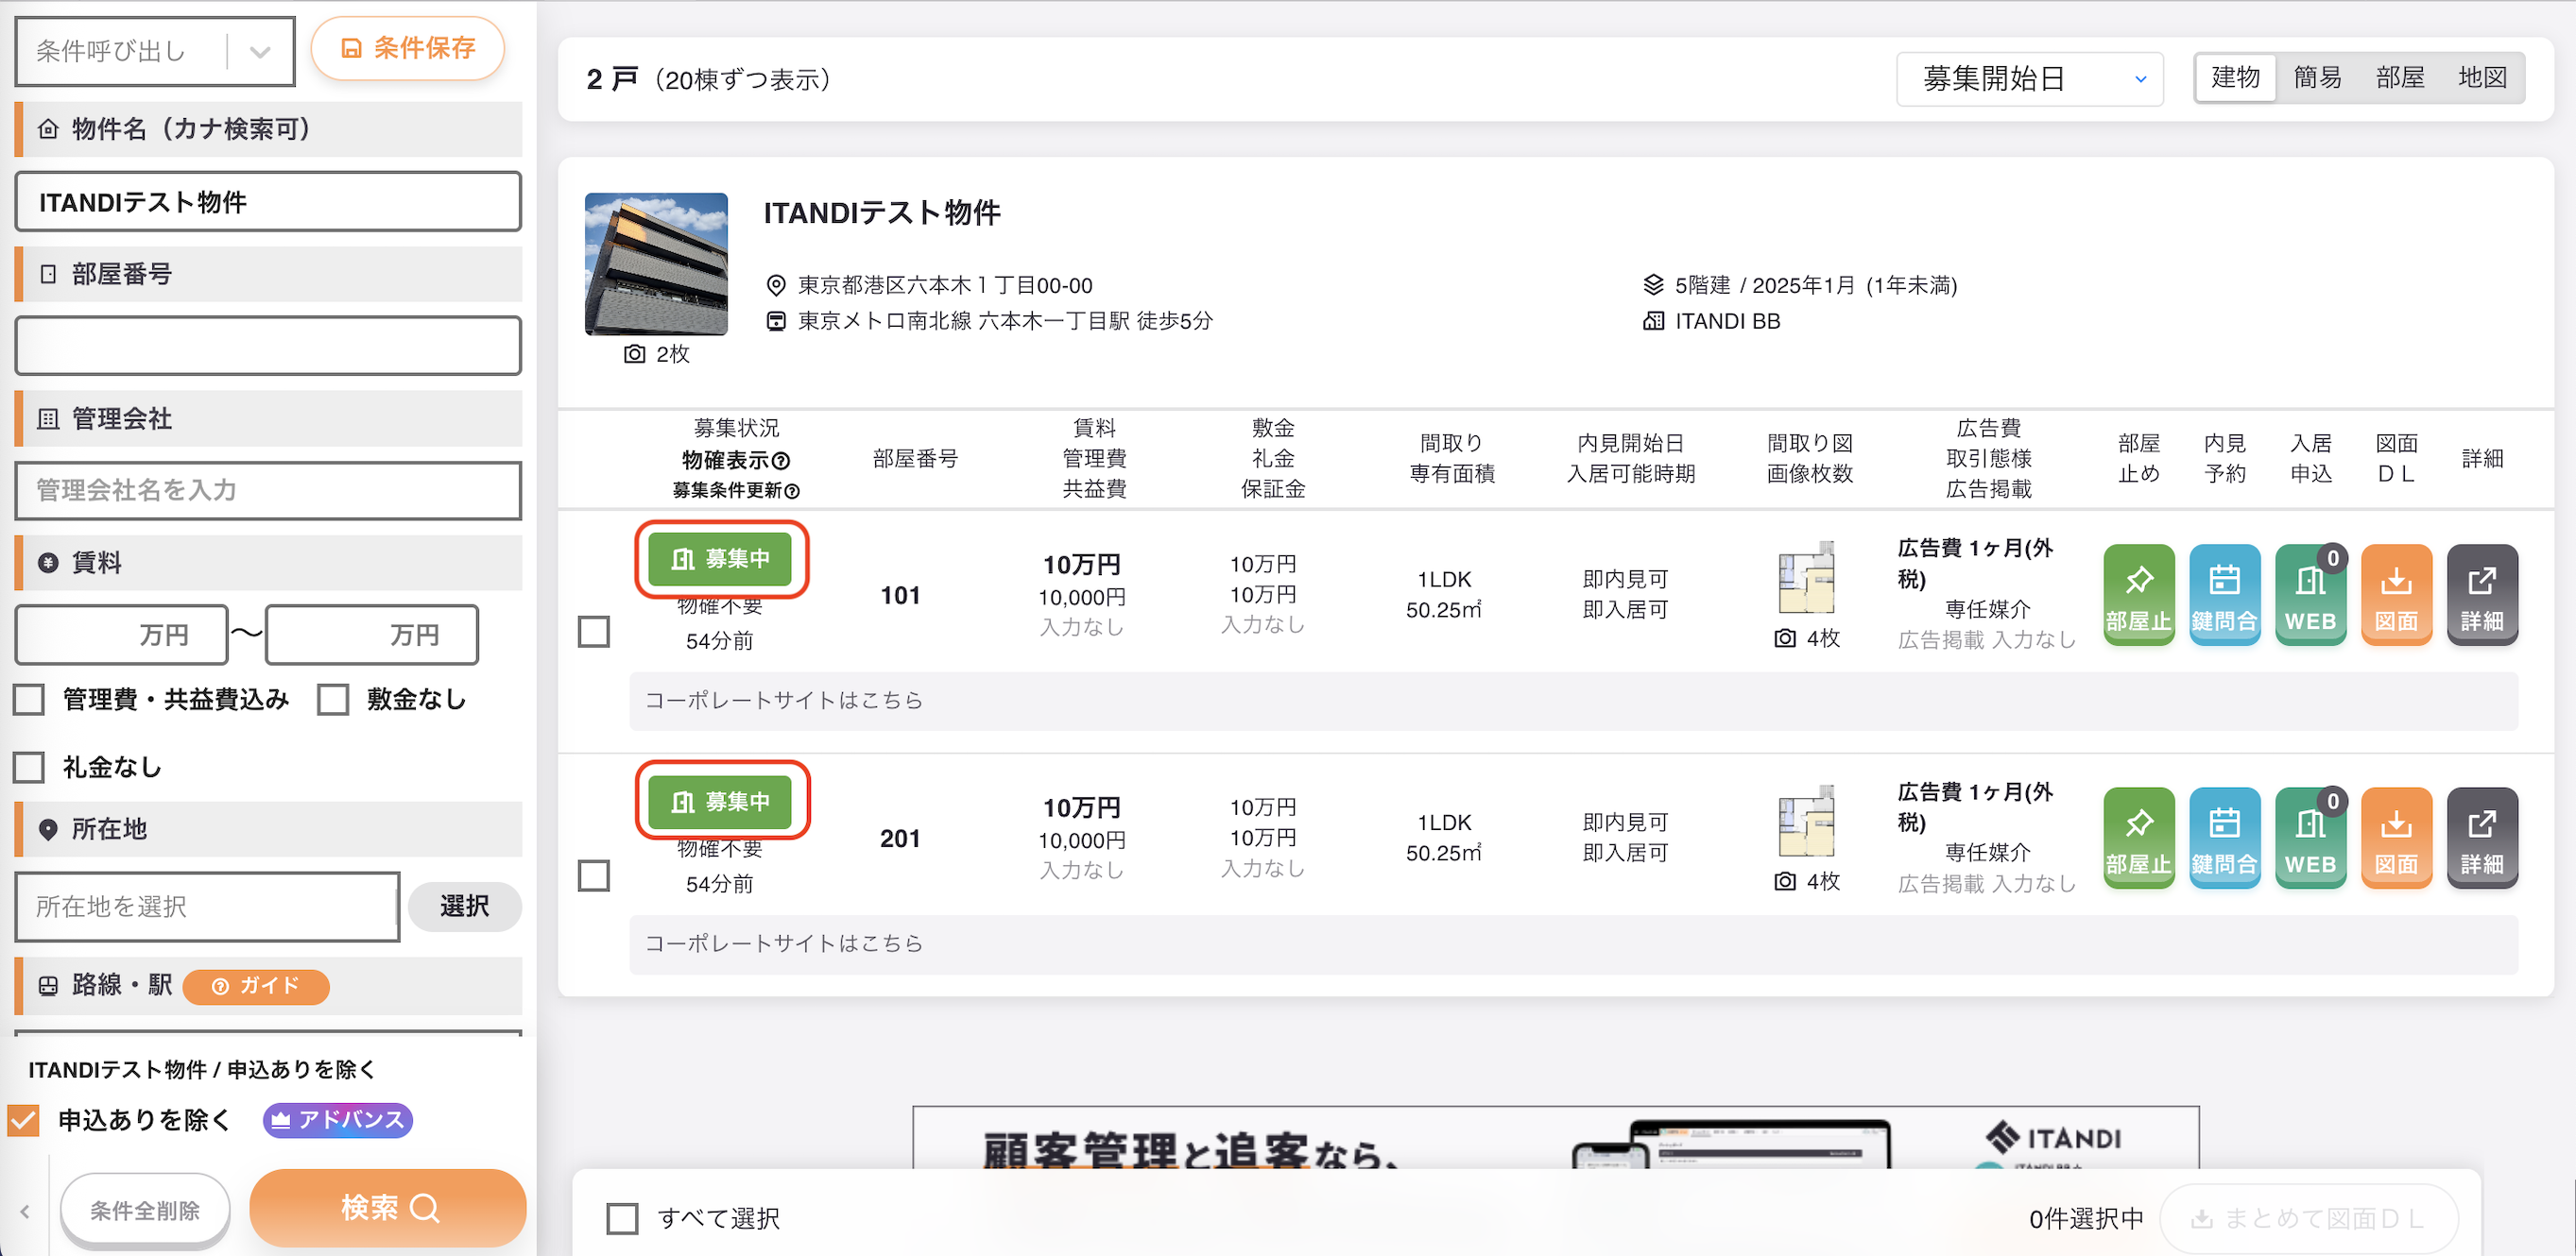Click floor plan thumbnail for room 201
The width and height of the screenshot is (2576, 1256).
[1807, 821]
